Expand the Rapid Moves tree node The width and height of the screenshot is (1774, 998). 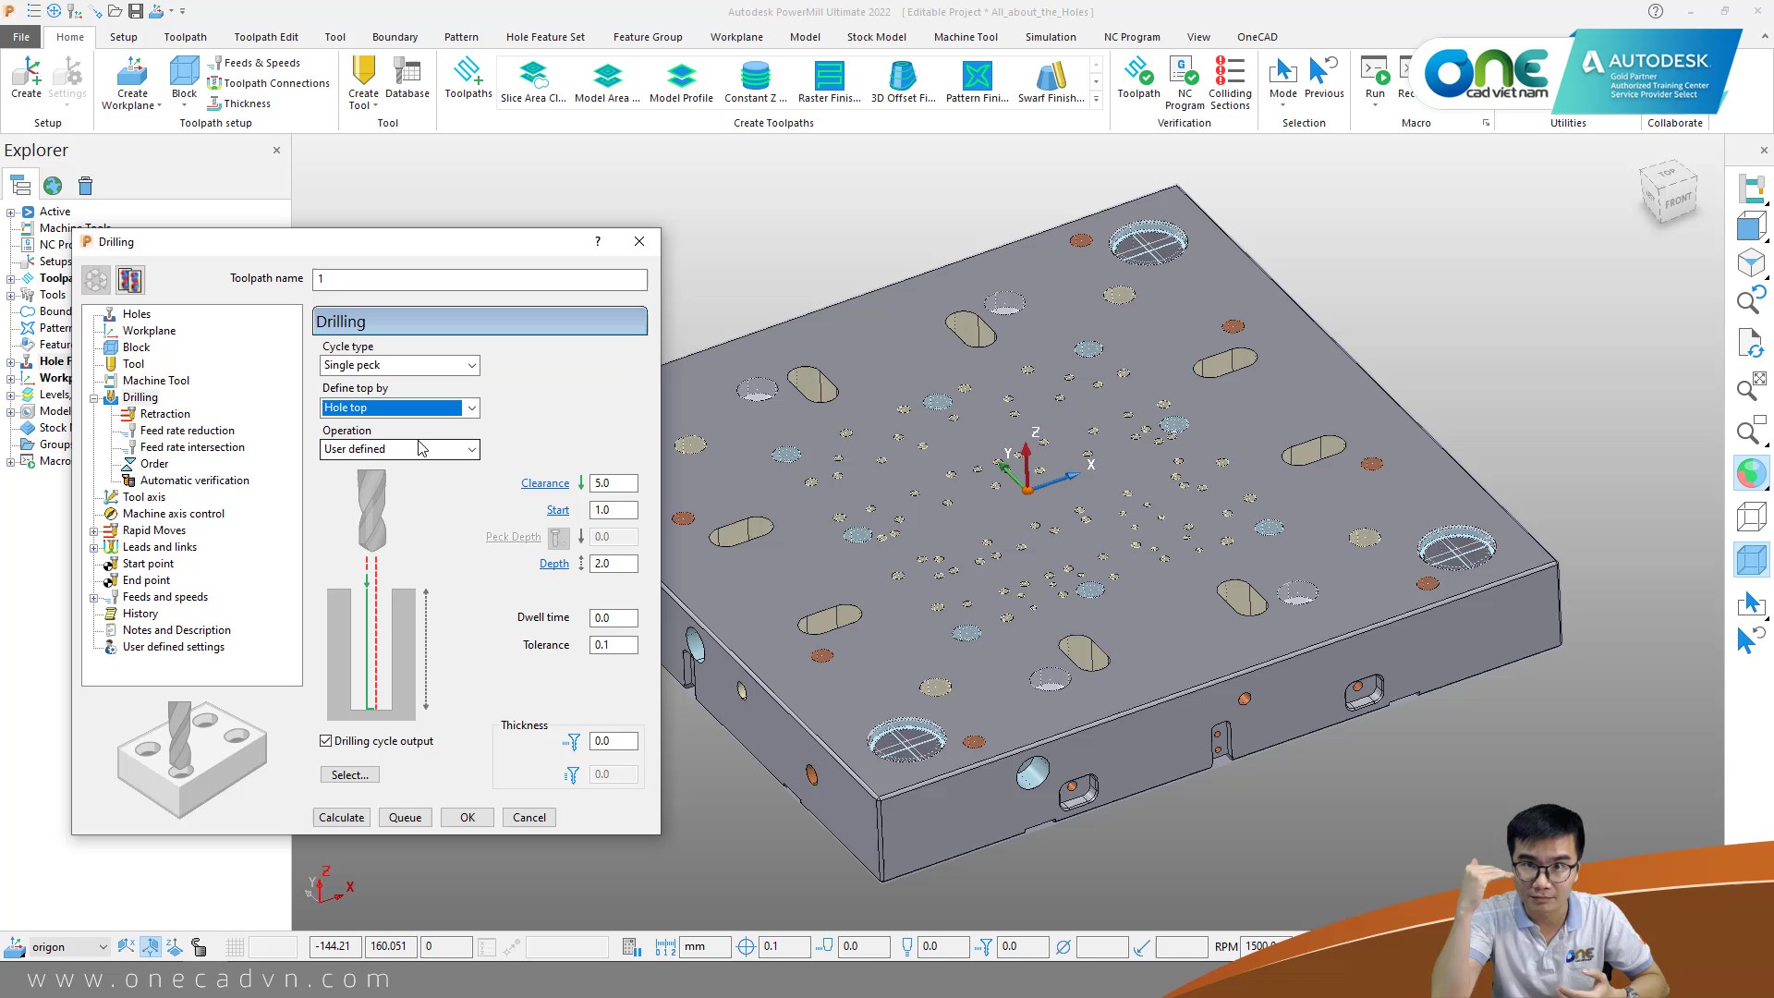click(93, 531)
